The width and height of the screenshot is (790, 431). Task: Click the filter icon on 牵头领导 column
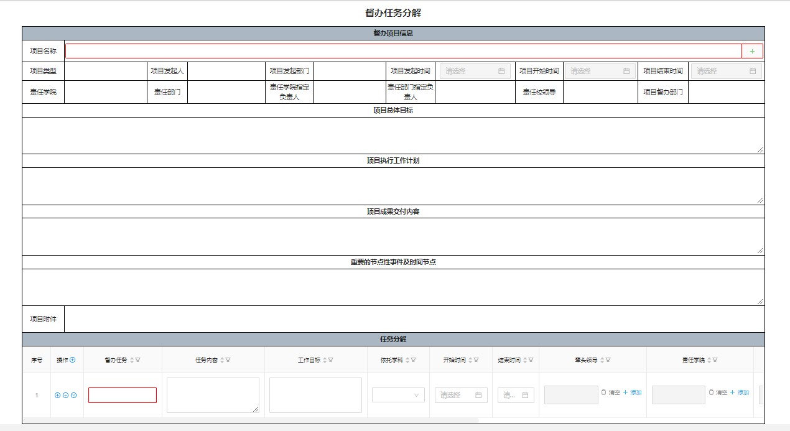click(x=608, y=360)
